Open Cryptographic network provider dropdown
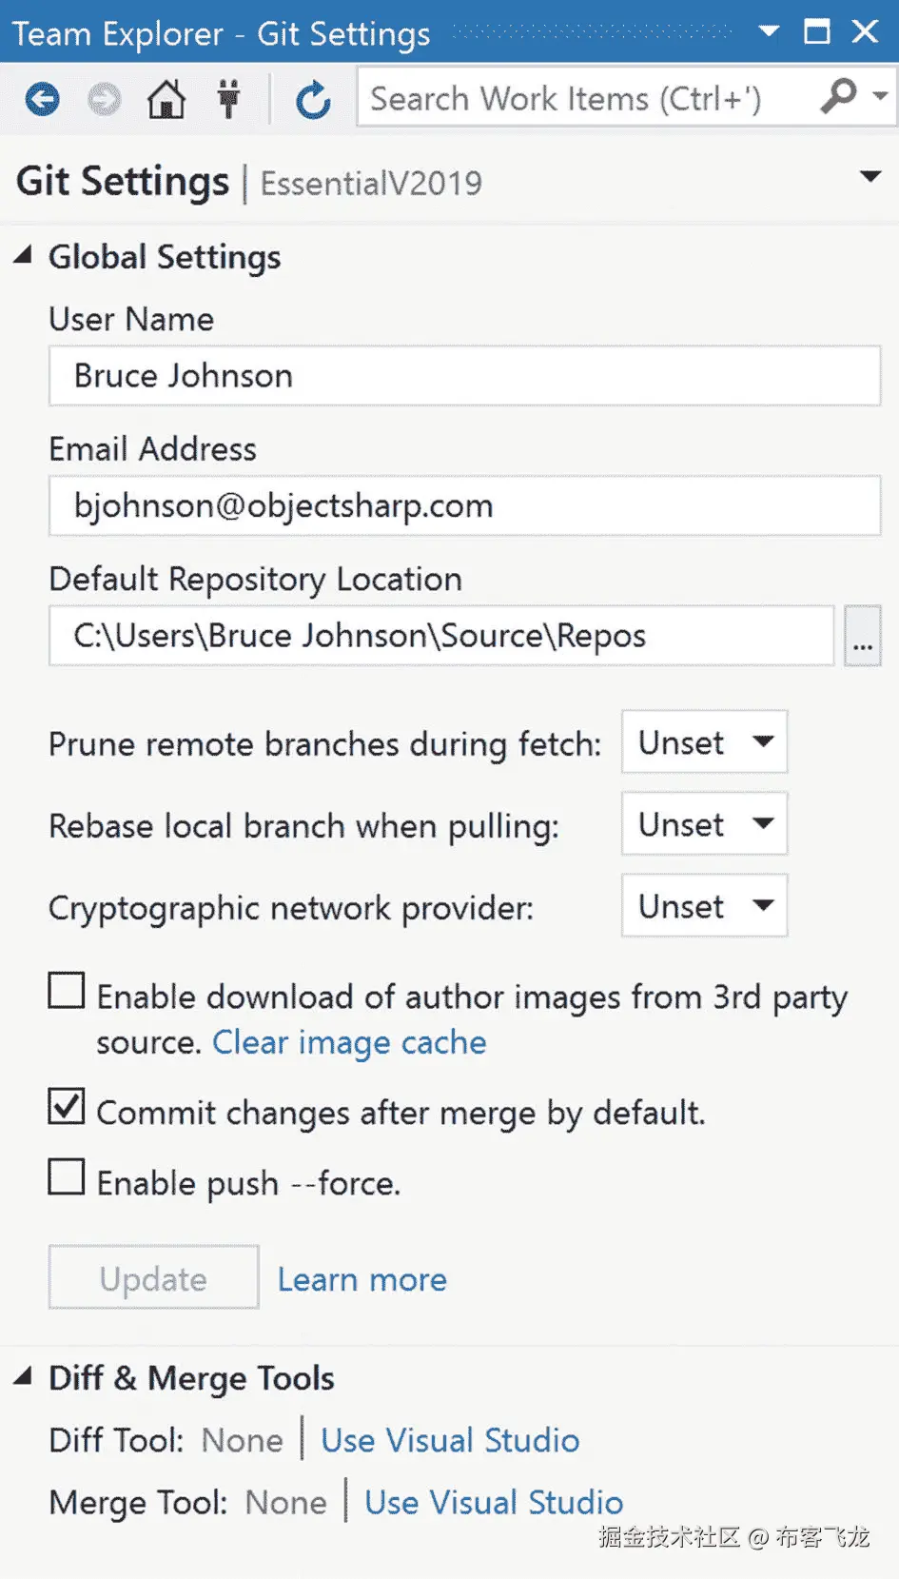This screenshot has height=1579, width=899. [704, 906]
